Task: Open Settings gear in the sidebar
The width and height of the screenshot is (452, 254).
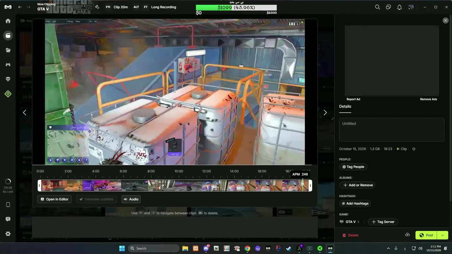Action: click(x=8, y=234)
